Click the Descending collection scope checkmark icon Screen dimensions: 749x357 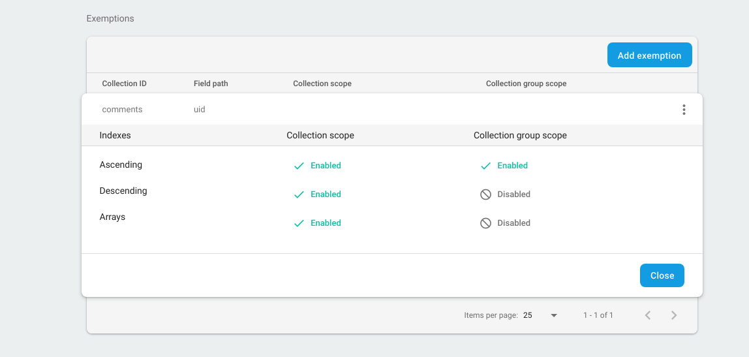(299, 194)
